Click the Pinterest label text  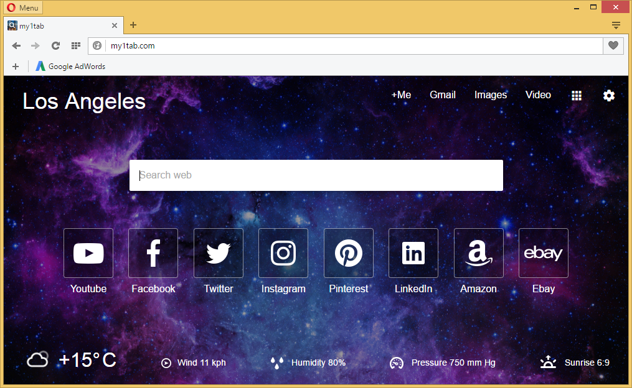[x=349, y=289]
